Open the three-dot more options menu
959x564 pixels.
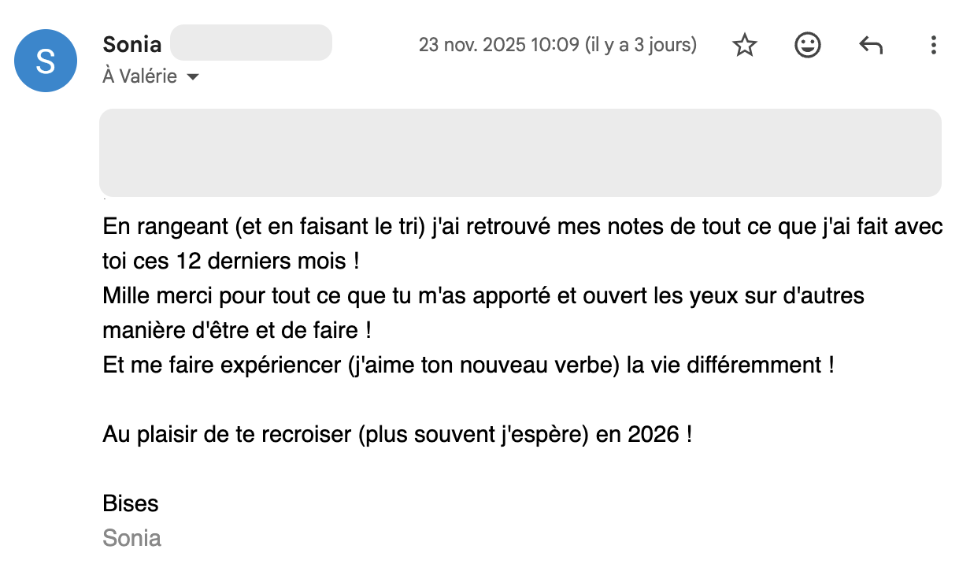click(x=933, y=46)
